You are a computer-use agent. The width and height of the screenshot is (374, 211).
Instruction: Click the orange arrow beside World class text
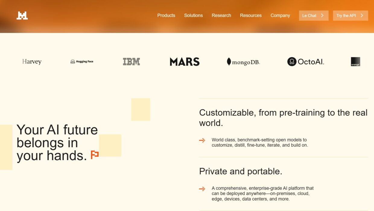(x=202, y=140)
